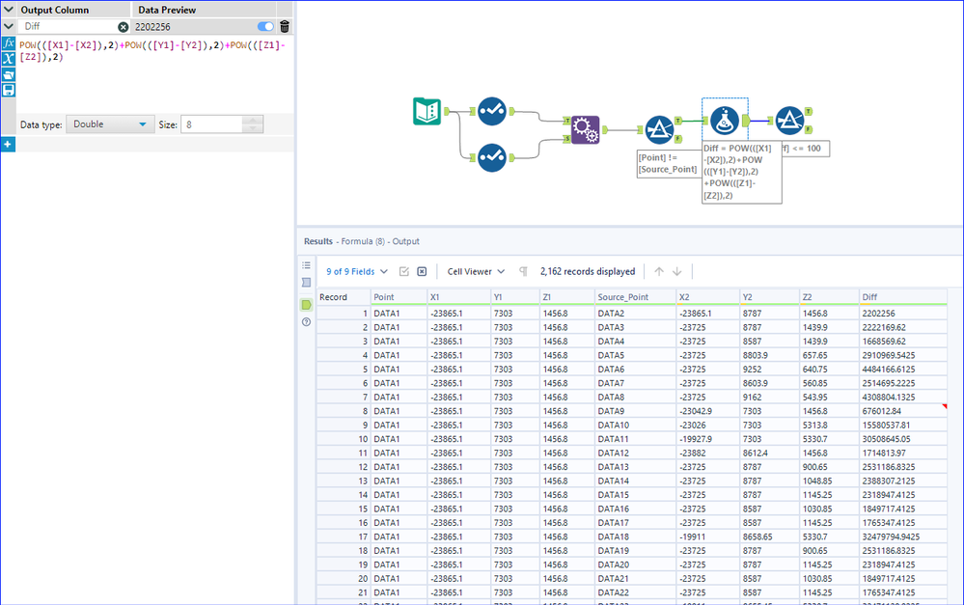Select the Input Data tool on canvas
The width and height of the screenshot is (964, 605).
427,112
